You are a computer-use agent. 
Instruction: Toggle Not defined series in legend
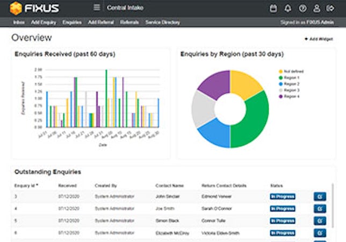tap(294, 72)
